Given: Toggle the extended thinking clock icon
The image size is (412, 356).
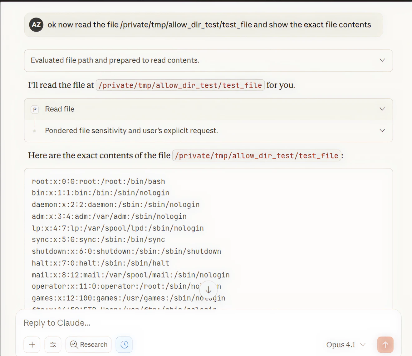Looking at the screenshot, I should tap(124, 344).
